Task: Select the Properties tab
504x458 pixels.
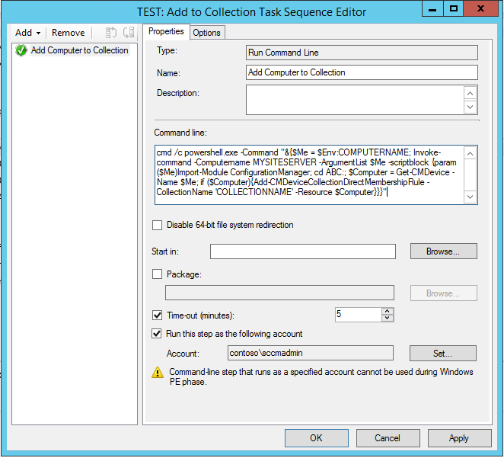Action: coord(166,31)
